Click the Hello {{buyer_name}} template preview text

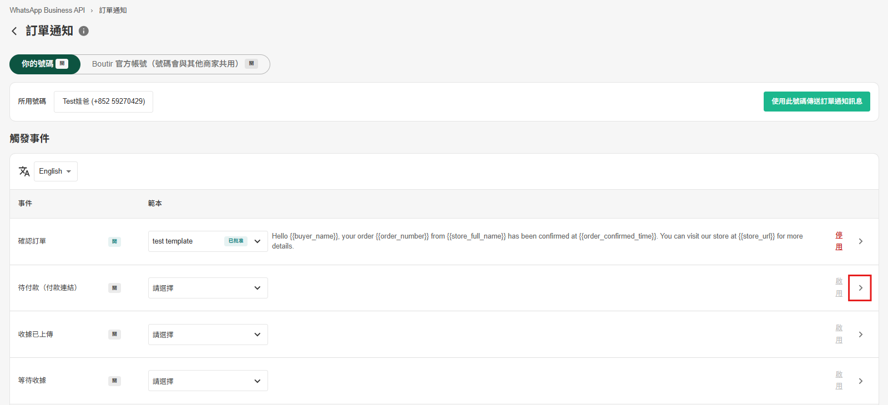coord(537,241)
